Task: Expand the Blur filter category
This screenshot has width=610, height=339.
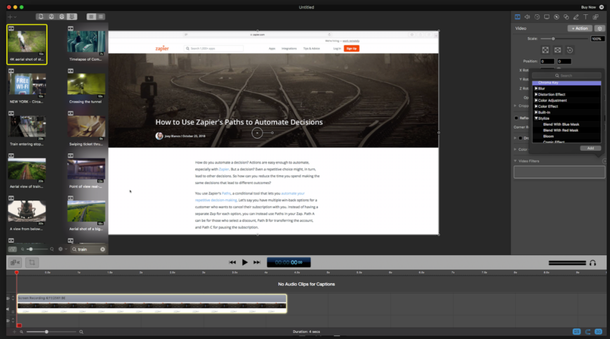Action: (x=536, y=89)
